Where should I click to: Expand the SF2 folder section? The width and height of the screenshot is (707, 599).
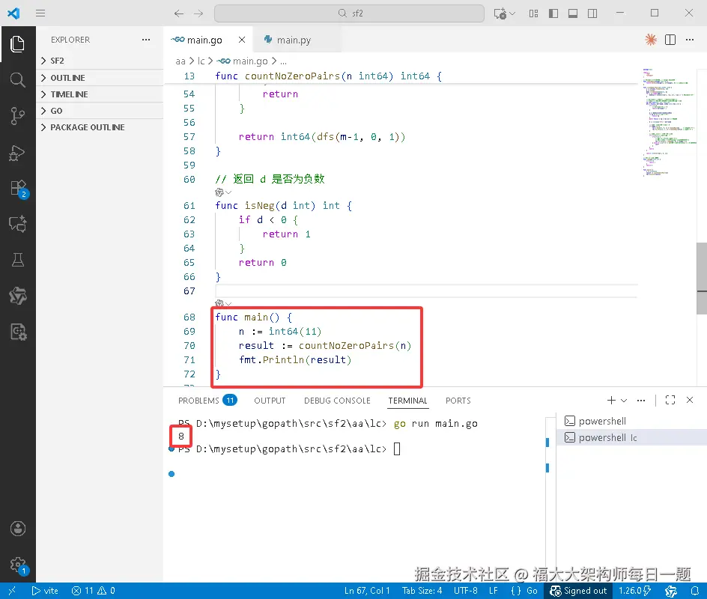pyautogui.click(x=100, y=61)
